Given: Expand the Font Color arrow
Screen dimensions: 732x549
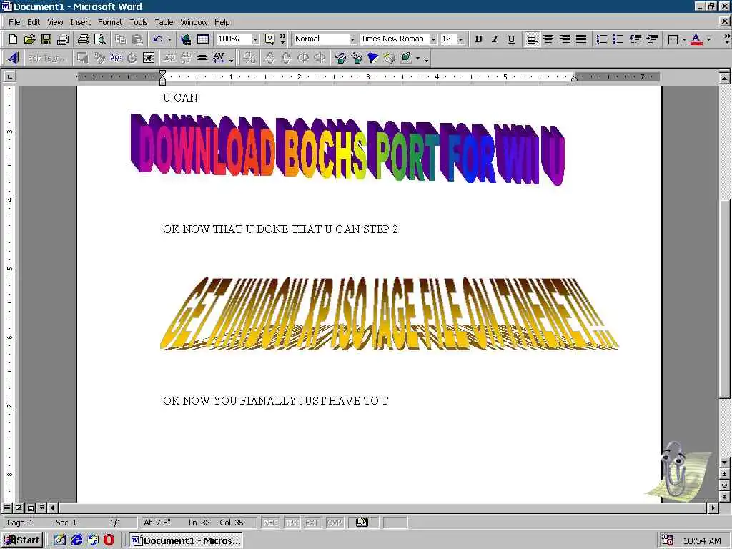Looking at the screenshot, I should 708,39.
